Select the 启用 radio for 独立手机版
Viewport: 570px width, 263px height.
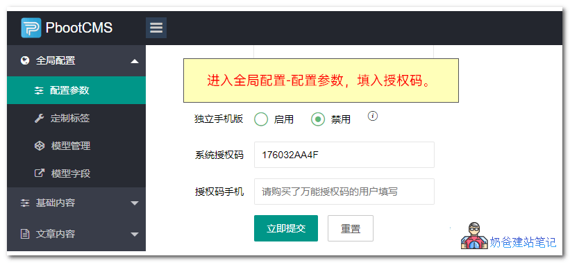[261, 119]
